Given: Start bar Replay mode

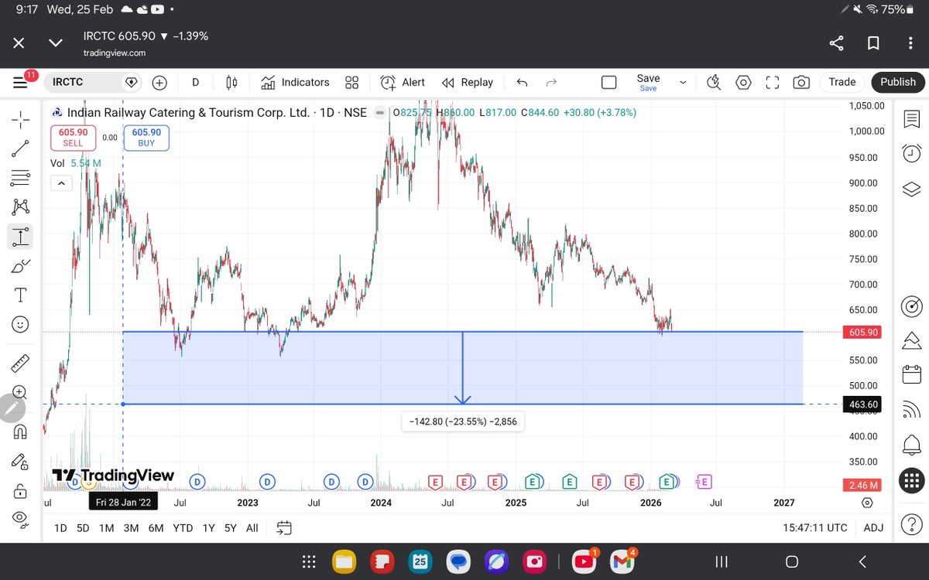Looking at the screenshot, I should (x=467, y=82).
